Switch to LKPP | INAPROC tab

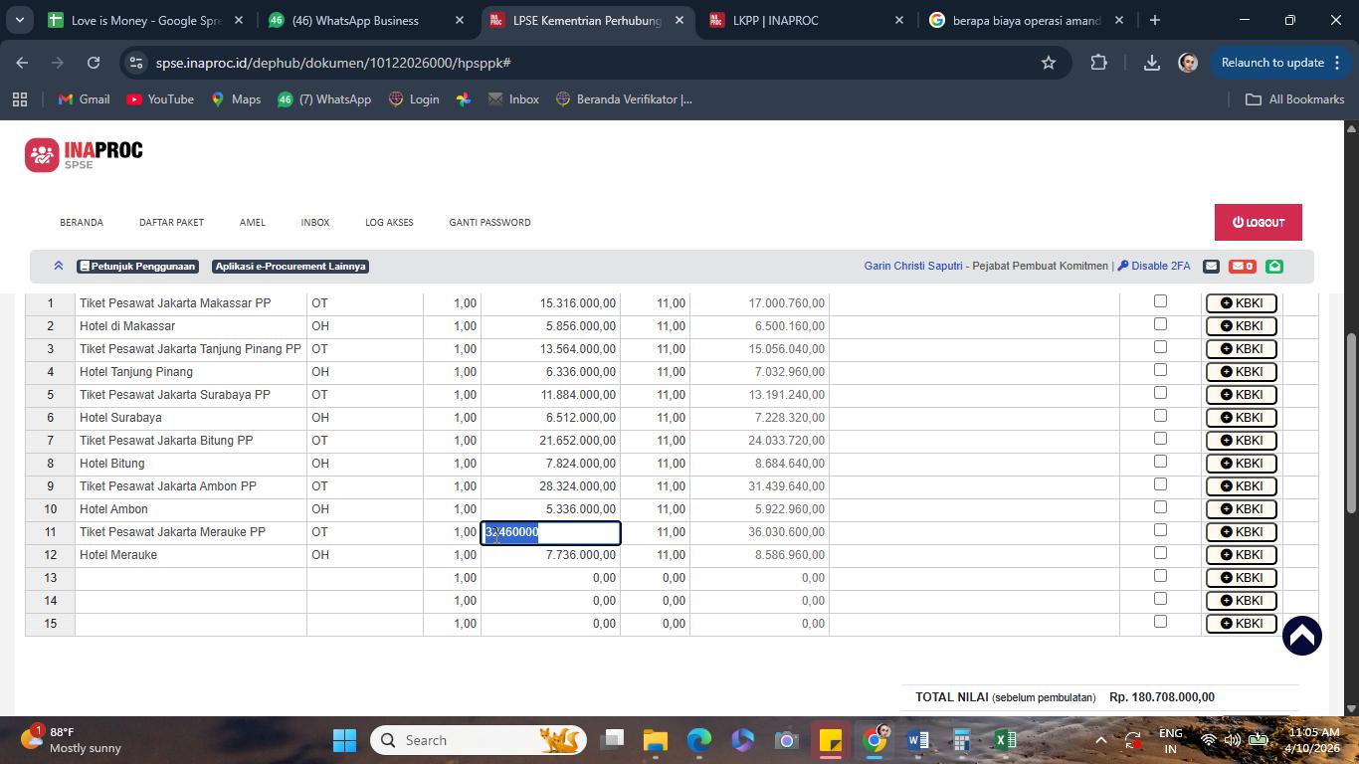(x=808, y=20)
